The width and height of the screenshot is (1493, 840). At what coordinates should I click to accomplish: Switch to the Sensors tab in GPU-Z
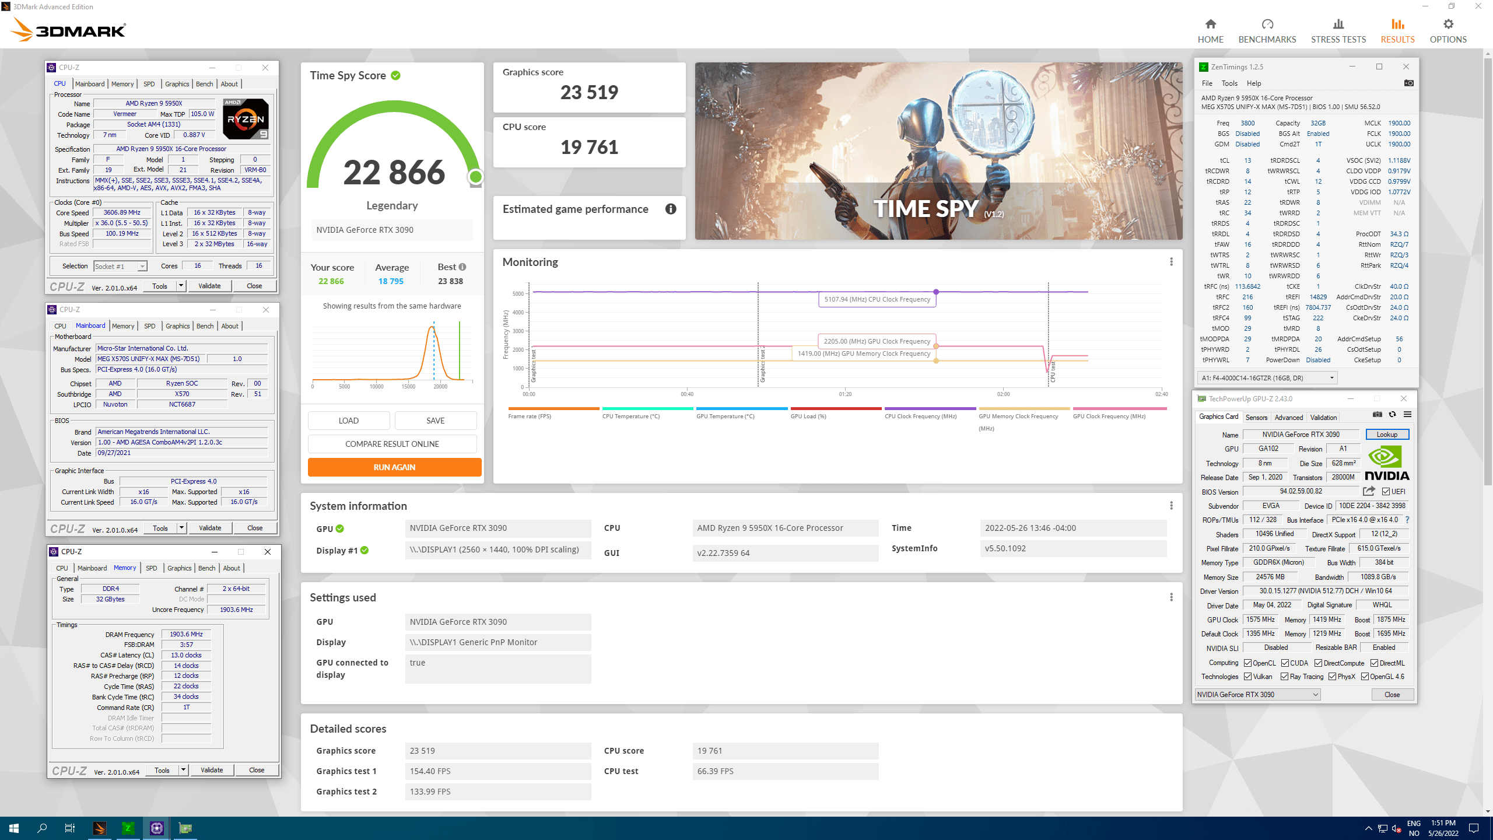1256,417
